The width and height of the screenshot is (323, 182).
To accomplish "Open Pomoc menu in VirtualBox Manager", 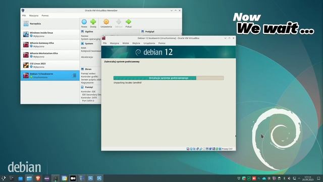I will coord(45,16).
